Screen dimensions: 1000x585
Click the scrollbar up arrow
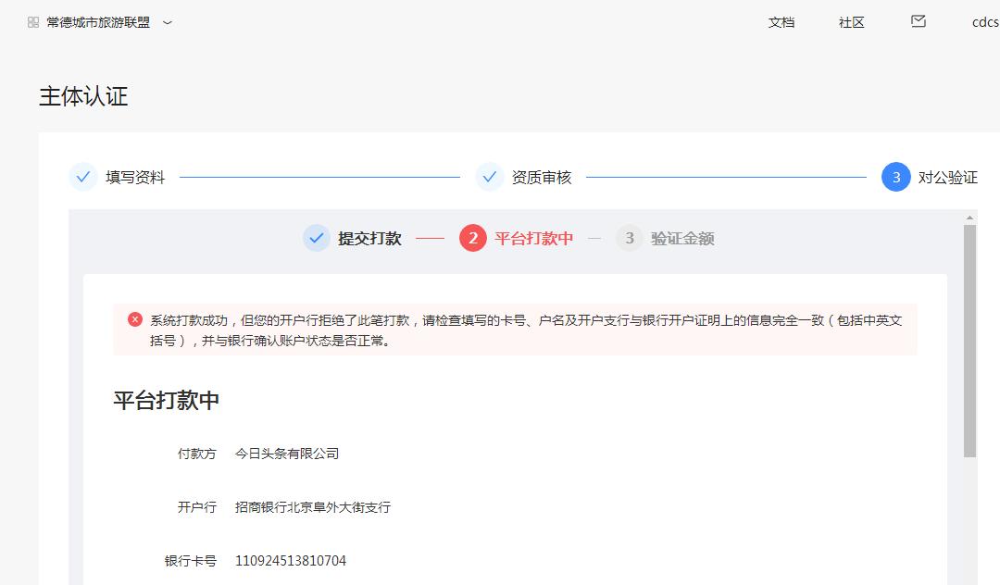(x=969, y=218)
